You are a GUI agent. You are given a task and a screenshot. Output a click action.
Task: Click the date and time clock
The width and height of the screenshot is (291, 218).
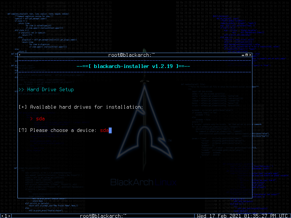(x=242, y=216)
